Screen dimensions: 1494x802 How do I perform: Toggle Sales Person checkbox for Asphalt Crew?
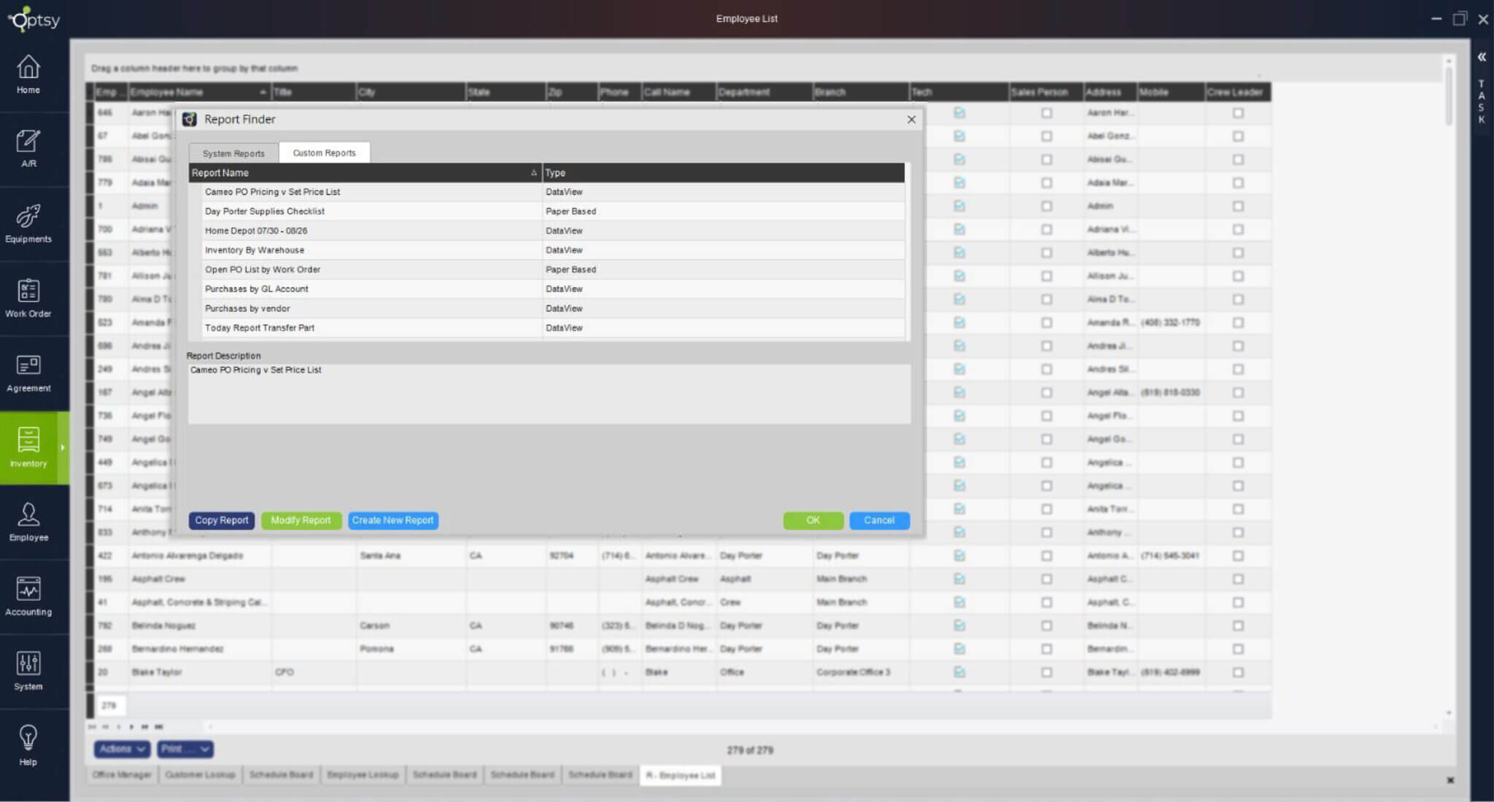1047,579
